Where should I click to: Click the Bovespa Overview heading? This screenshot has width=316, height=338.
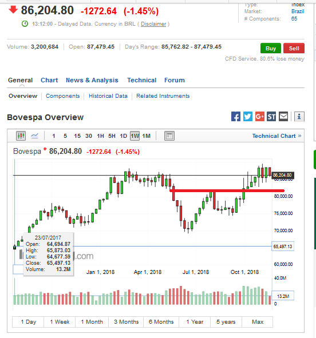click(x=45, y=117)
